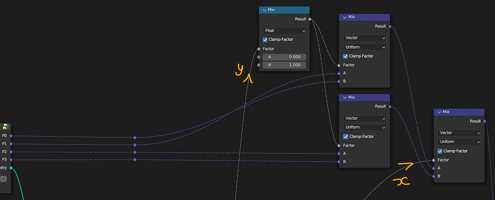Image resolution: width=495 pixels, height=200 pixels.
Task: Click the Factor label on the rightmost Mix node
Action: point(443,160)
